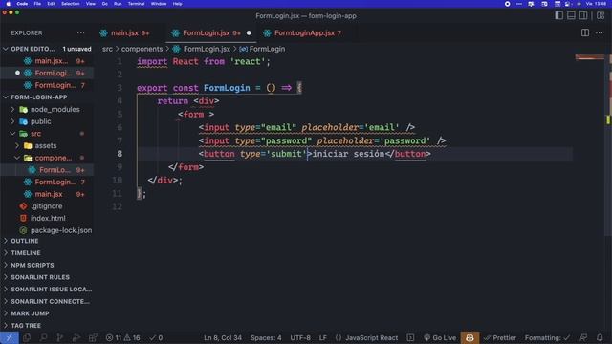
Task: Click the copy/files status bar icon
Action: 27,337
